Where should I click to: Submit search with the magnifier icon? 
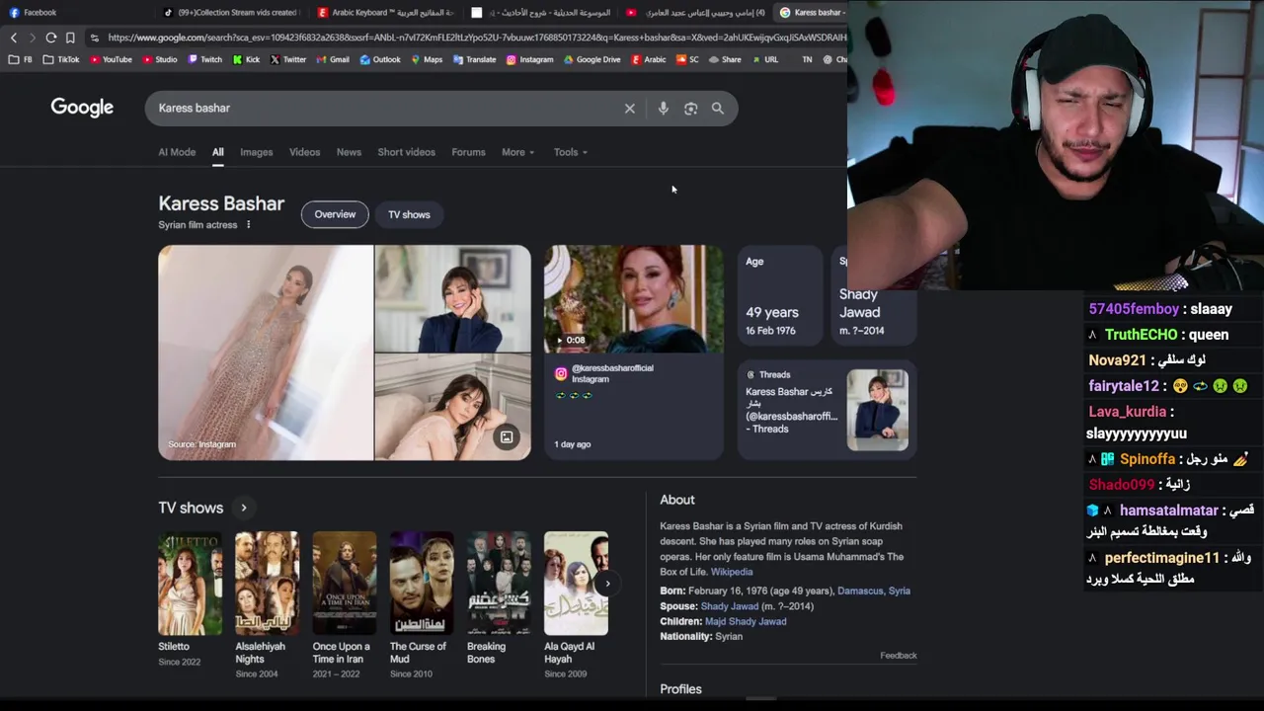pos(718,109)
